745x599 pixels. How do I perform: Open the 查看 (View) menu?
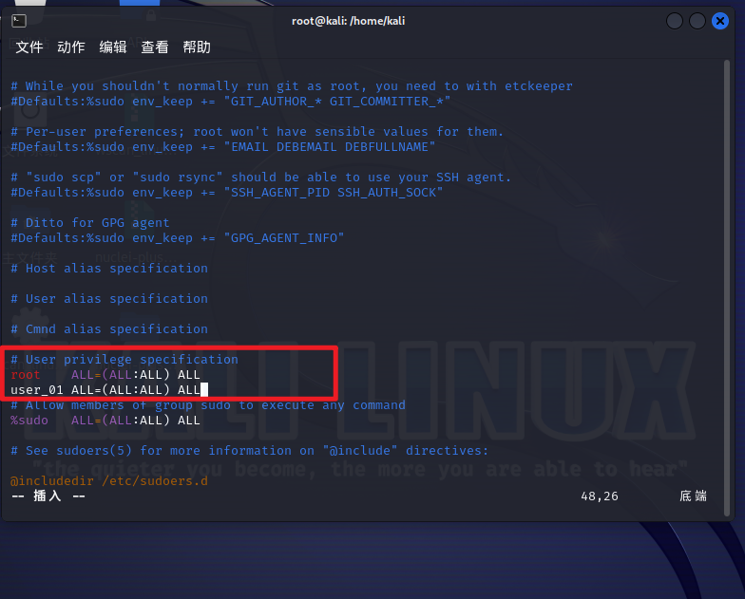pyautogui.click(x=155, y=47)
